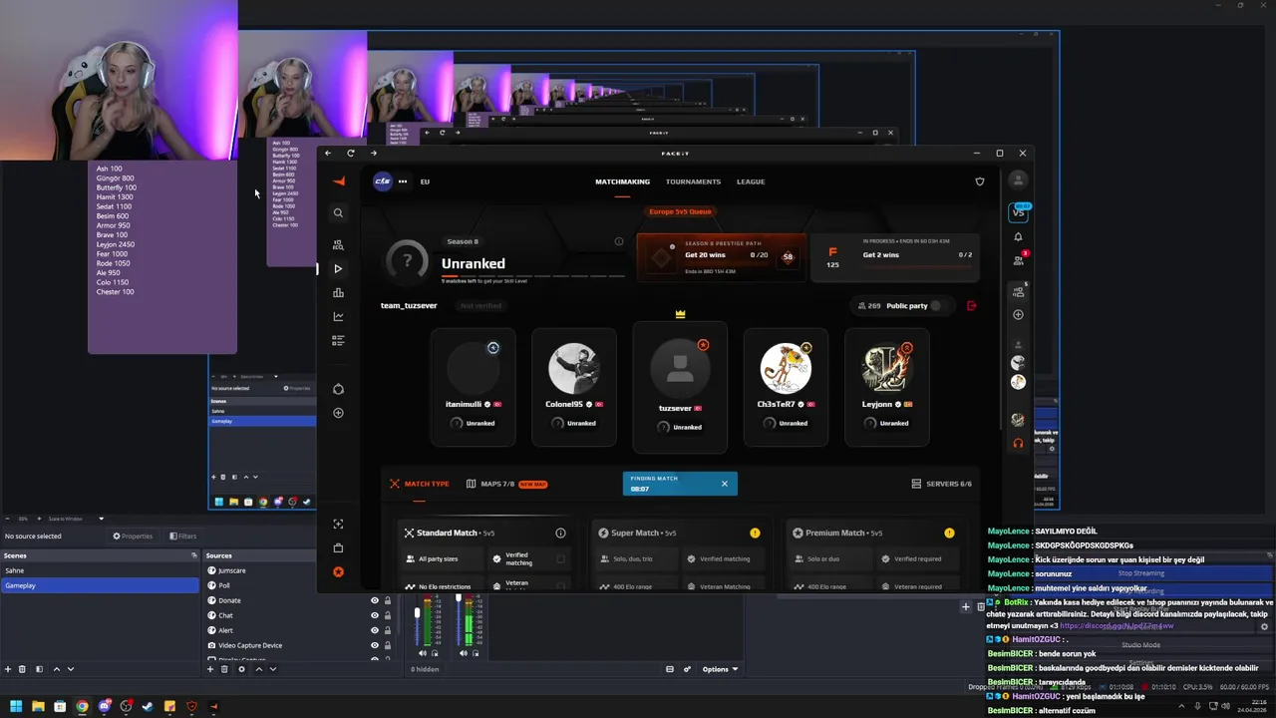The image size is (1276, 718).
Task: Move scene up with Scenes up chevron
Action: click(56, 669)
